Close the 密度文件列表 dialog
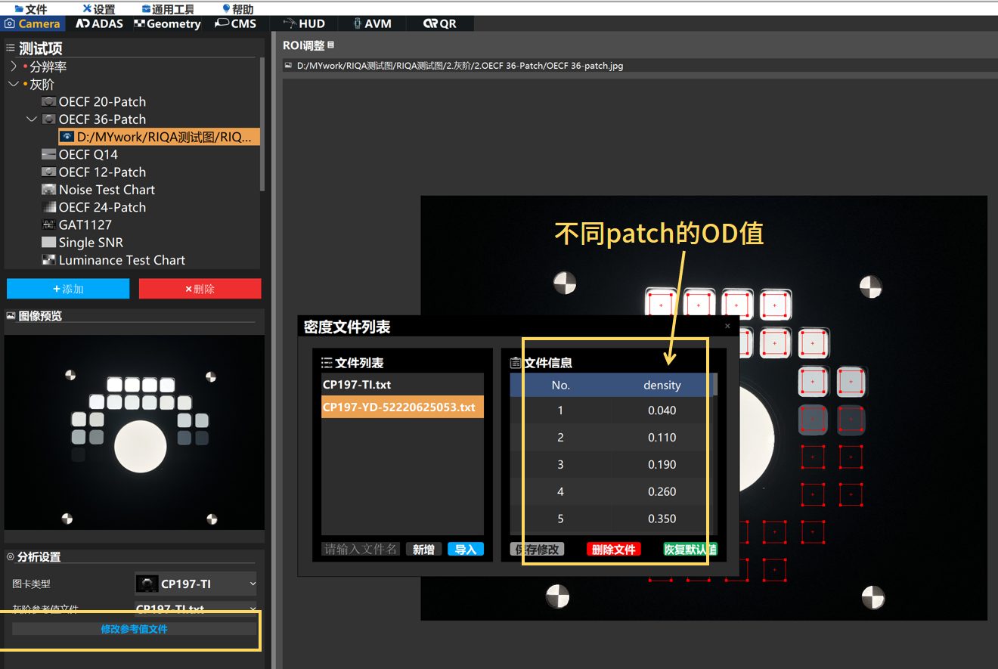The image size is (998, 669). 727,326
